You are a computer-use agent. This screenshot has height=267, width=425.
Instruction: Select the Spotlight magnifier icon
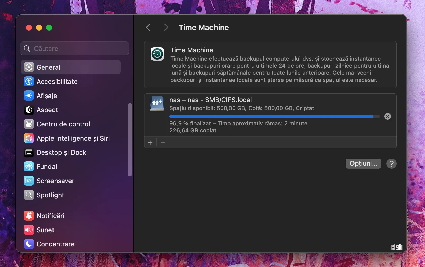point(29,195)
